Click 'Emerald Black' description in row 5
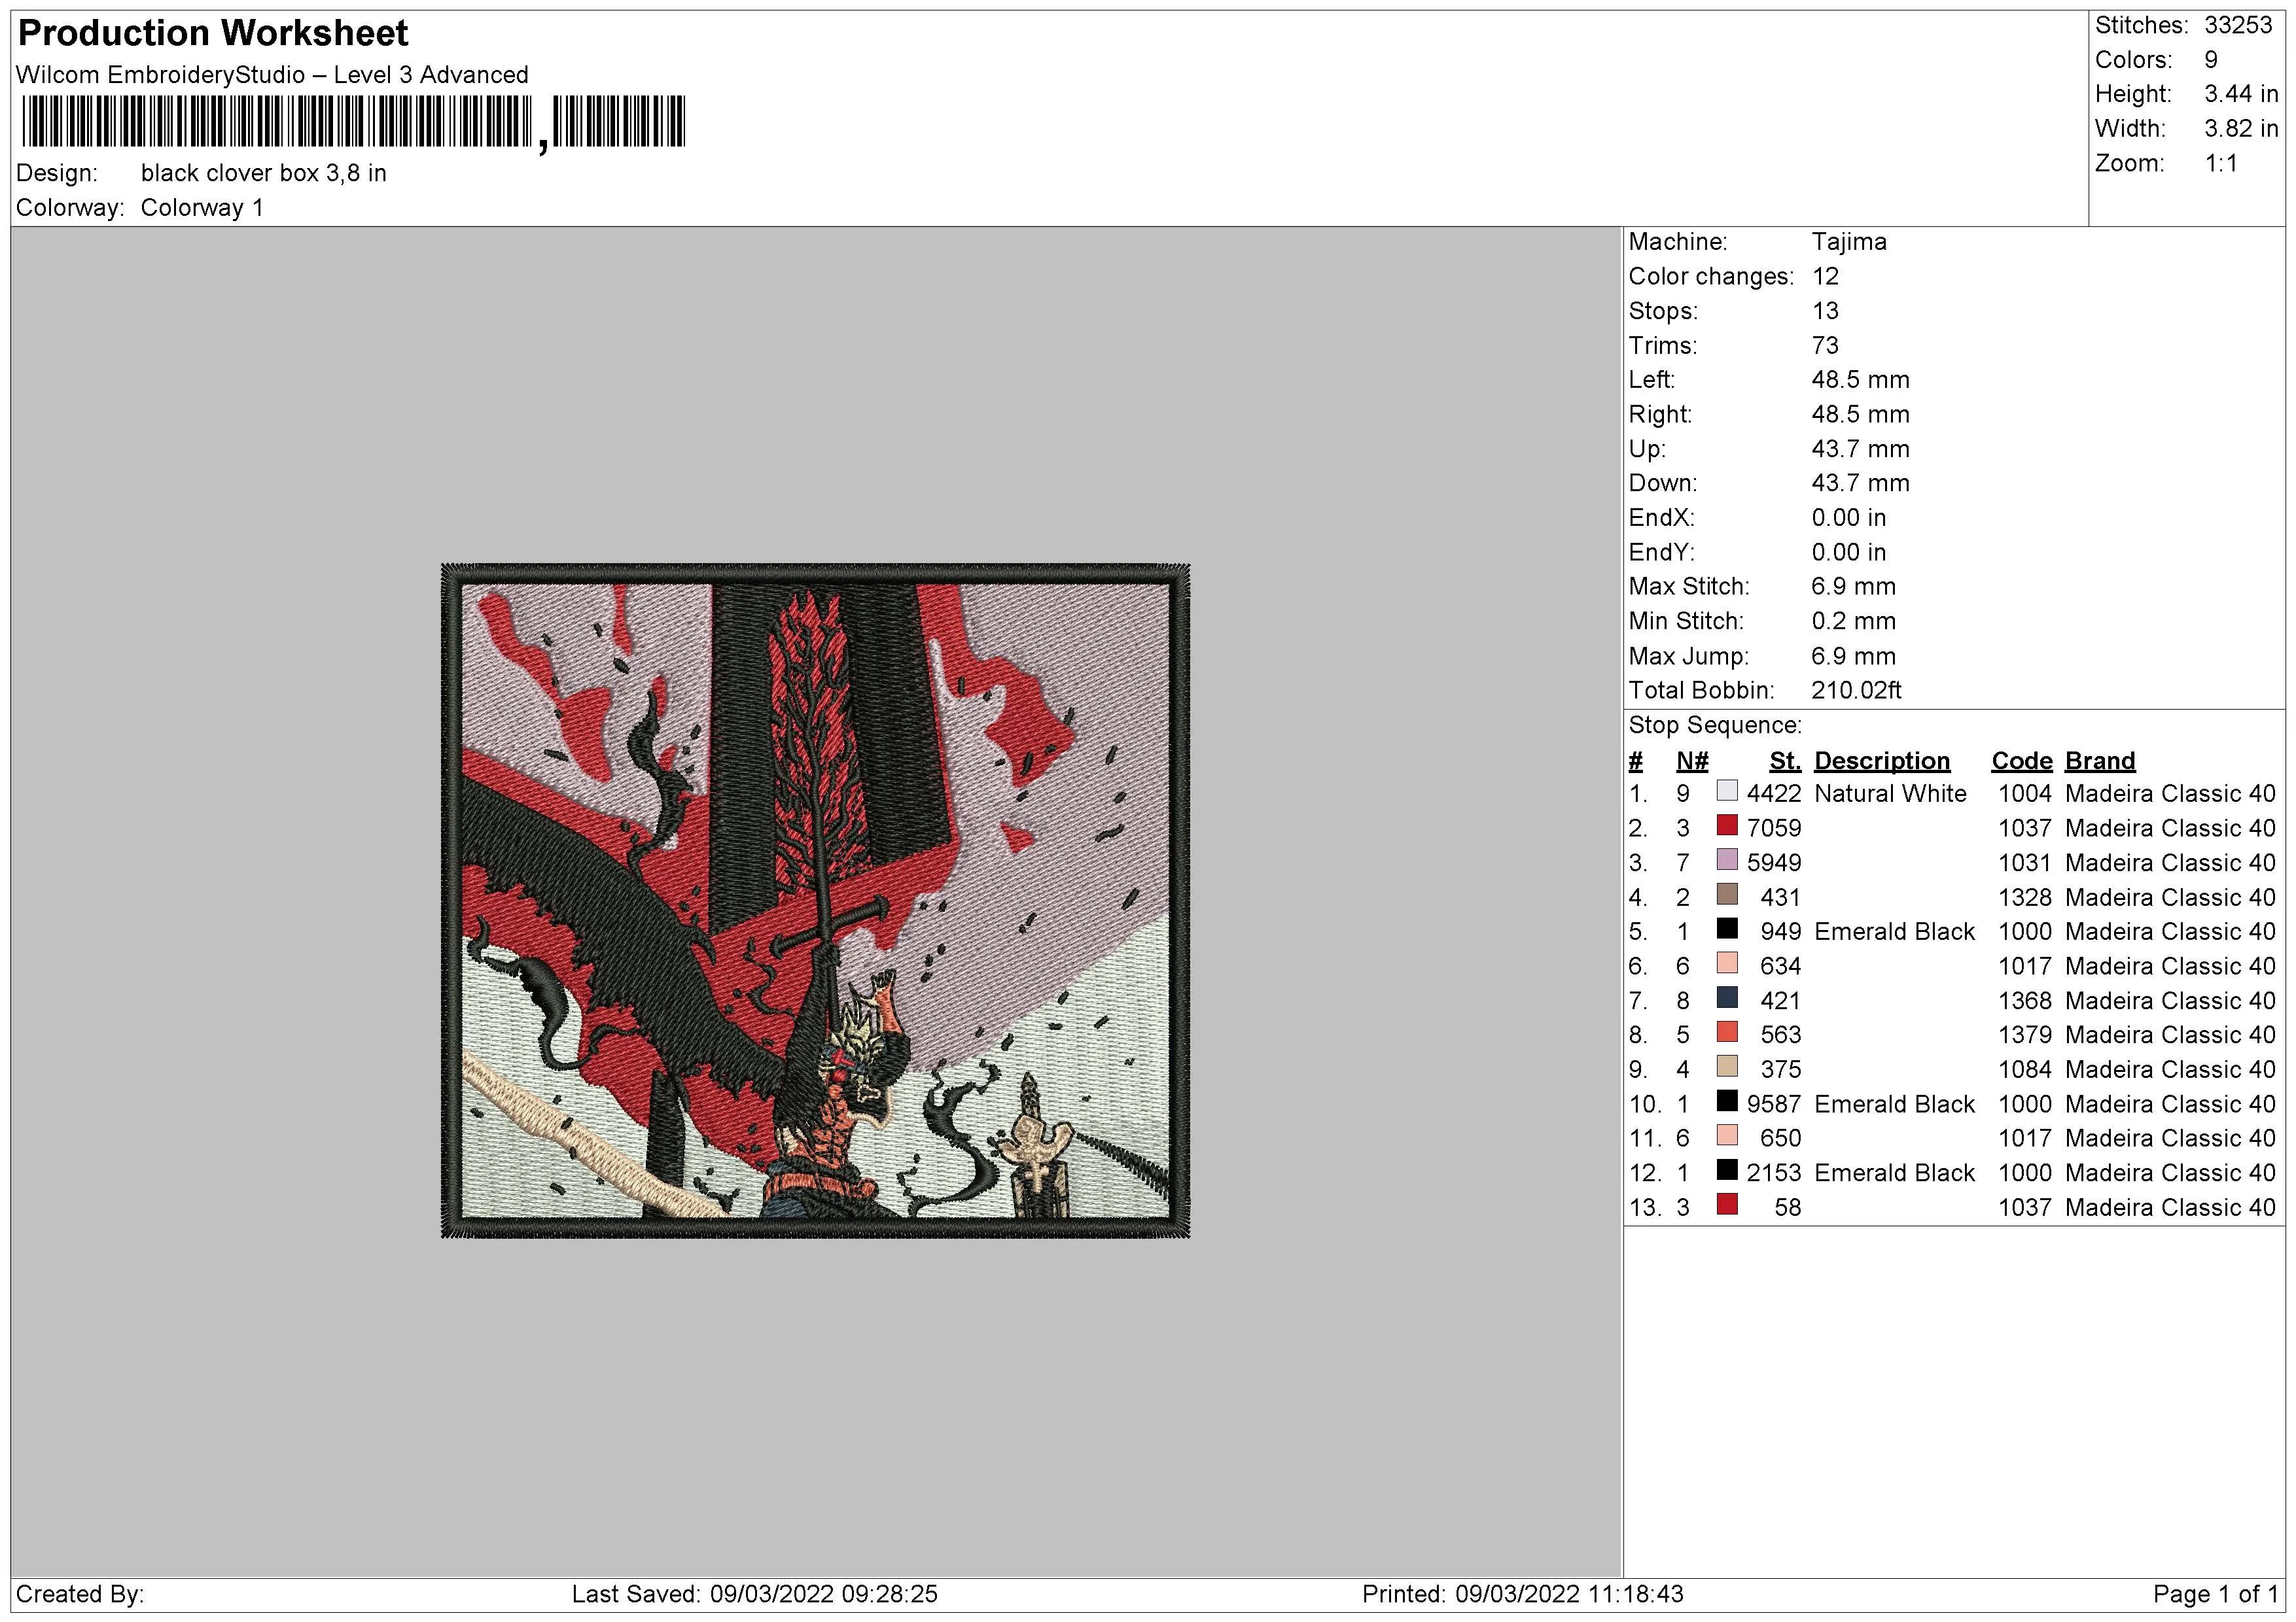This screenshot has height=1622, width=2296. click(1894, 931)
